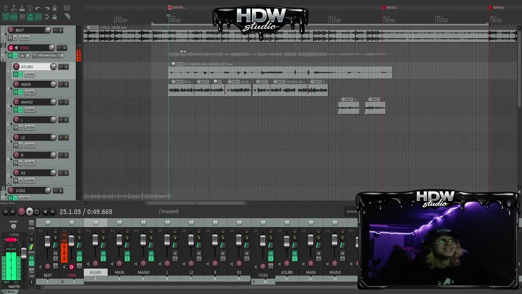Toggle snap magnet icon
The width and height of the screenshot is (522, 294).
coord(46,17)
